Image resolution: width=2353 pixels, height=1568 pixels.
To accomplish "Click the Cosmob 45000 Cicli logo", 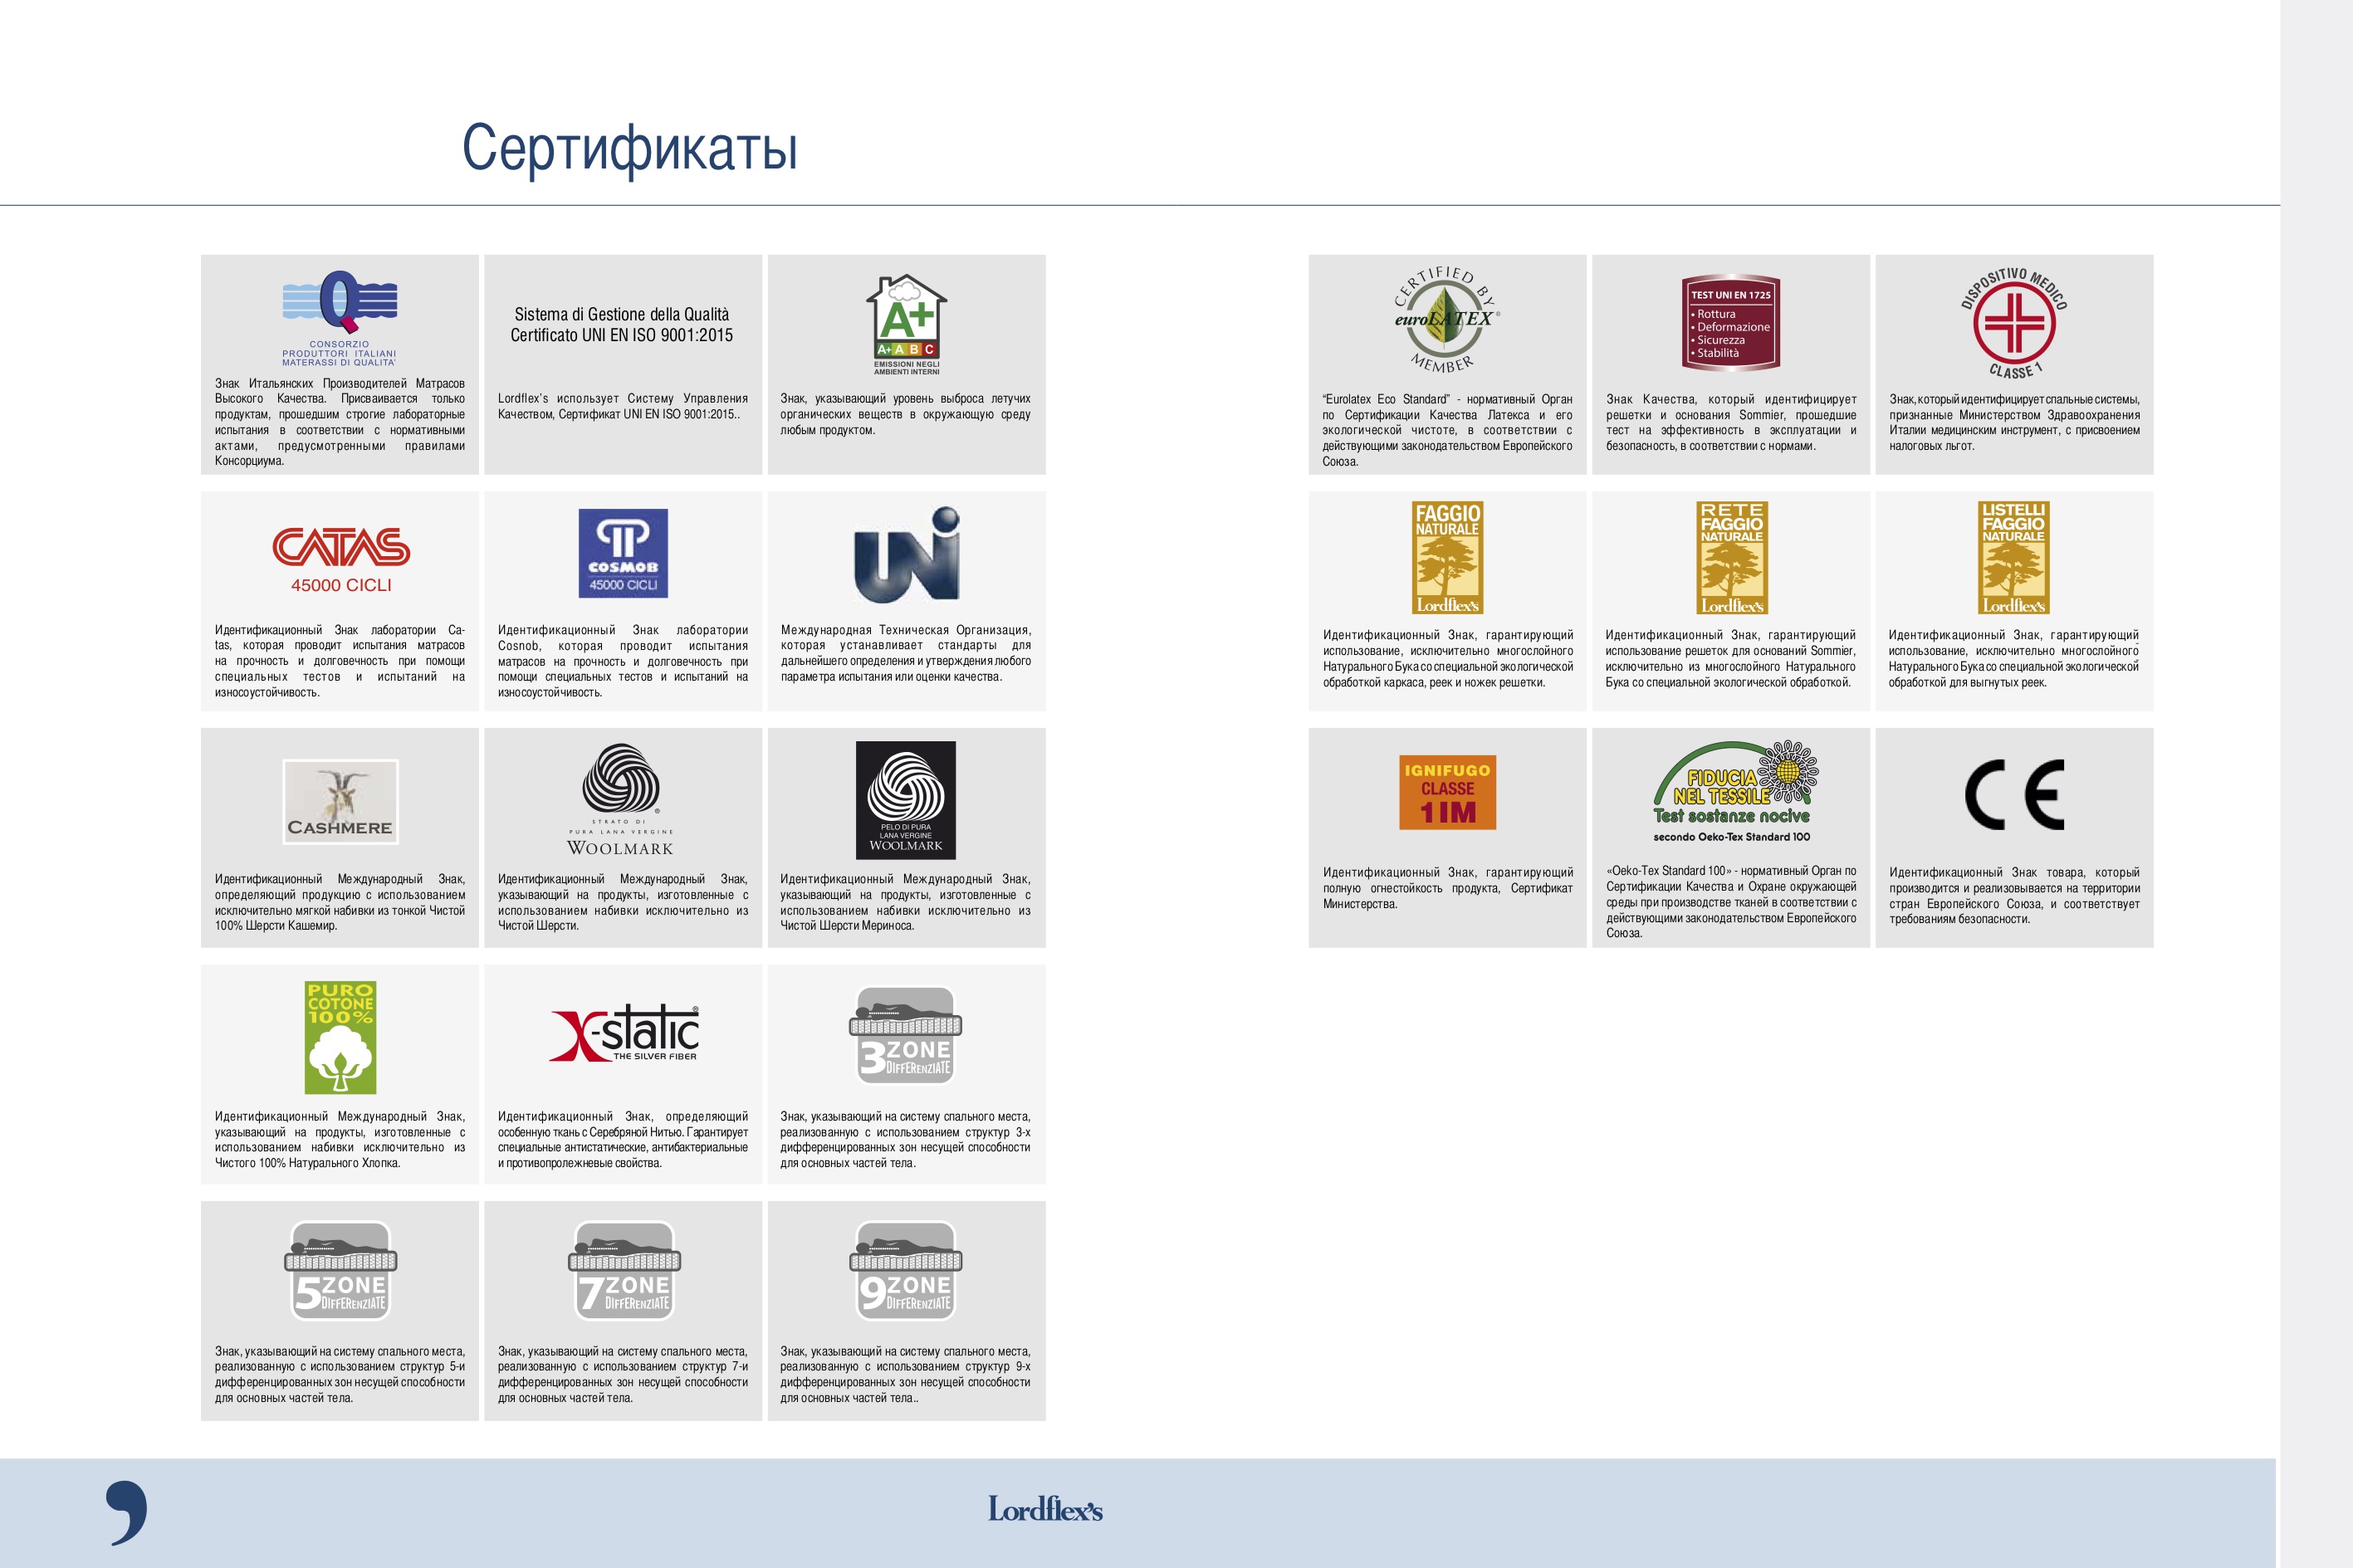I will (x=622, y=553).
